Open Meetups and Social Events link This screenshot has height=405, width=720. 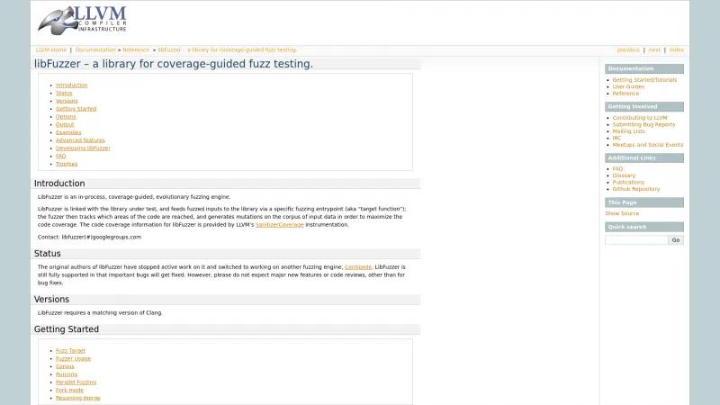[648, 145]
